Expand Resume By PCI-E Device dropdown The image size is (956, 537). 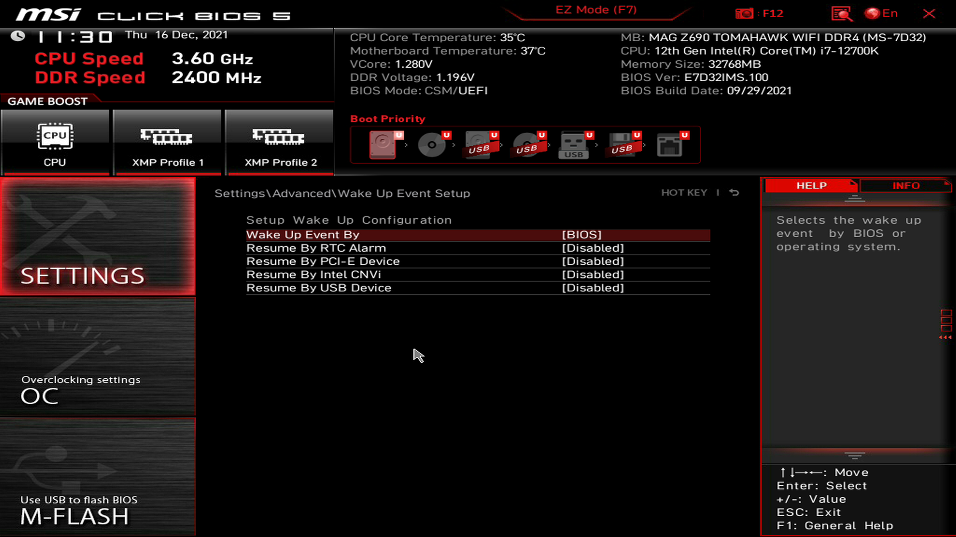(x=592, y=261)
